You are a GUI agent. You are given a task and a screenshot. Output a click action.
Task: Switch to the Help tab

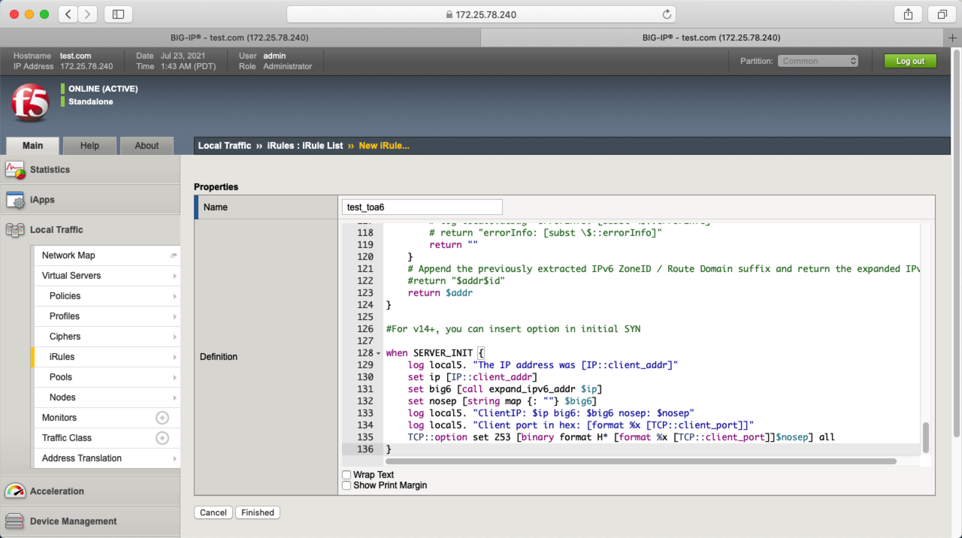pos(89,146)
